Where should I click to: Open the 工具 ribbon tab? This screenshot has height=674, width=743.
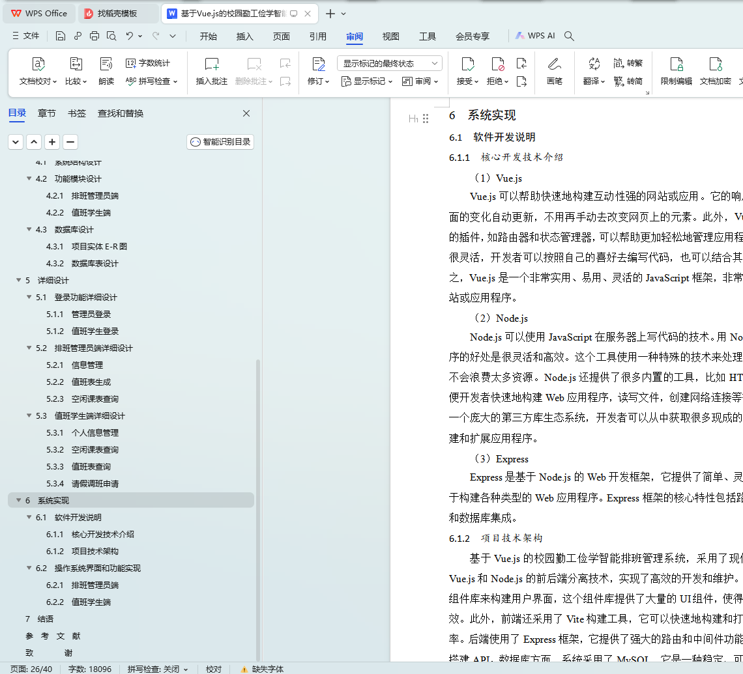click(x=428, y=36)
